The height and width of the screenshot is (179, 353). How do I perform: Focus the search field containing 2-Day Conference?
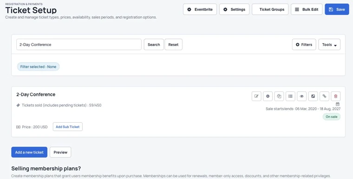pyautogui.click(x=79, y=45)
